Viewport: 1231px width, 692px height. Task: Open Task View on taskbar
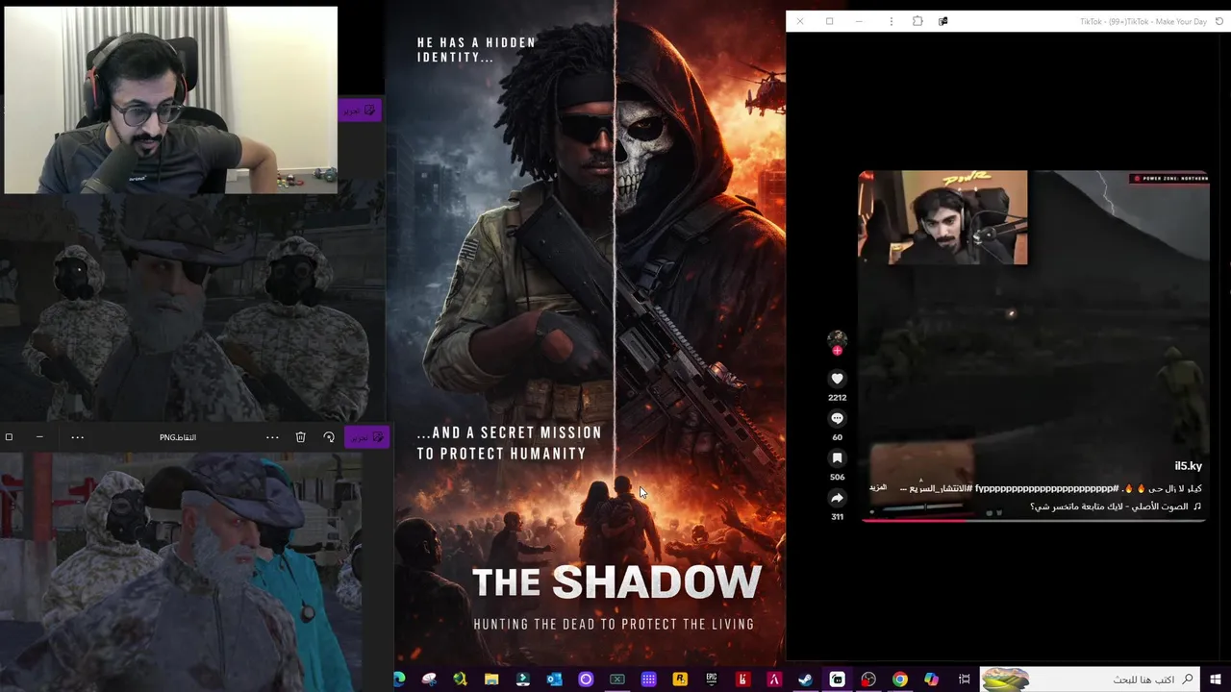964,680
